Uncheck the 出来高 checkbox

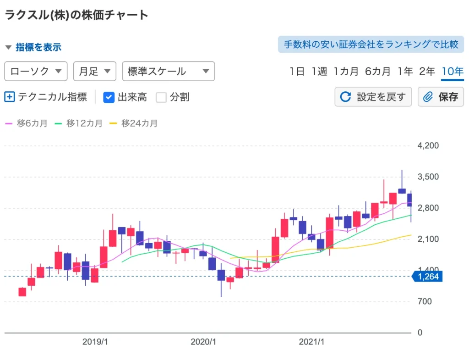[109, 97]
